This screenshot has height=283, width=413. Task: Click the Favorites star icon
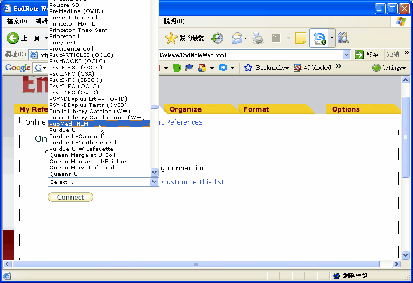[x=171, y=38]
